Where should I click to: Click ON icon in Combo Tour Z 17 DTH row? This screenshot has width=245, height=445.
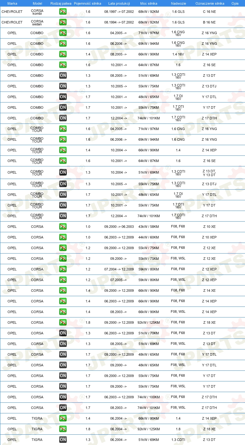[63, 216]
